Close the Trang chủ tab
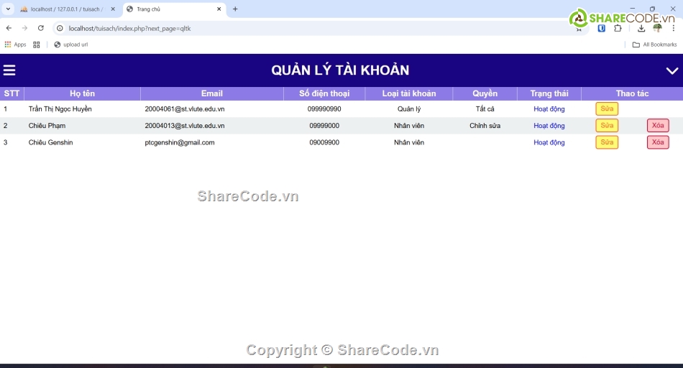683x368 pixels. 219,9
